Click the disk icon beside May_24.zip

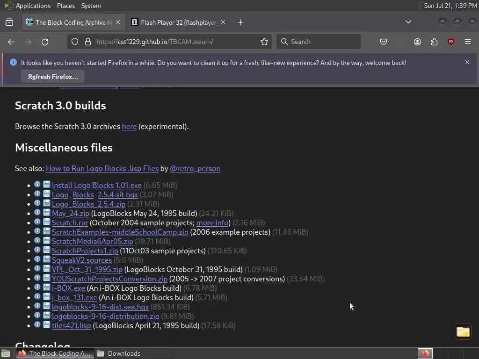coord(46,213)
